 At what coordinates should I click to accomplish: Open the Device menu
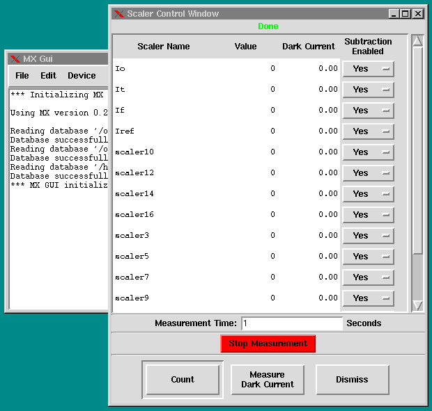pyautogui.click(x=82, y=76)
